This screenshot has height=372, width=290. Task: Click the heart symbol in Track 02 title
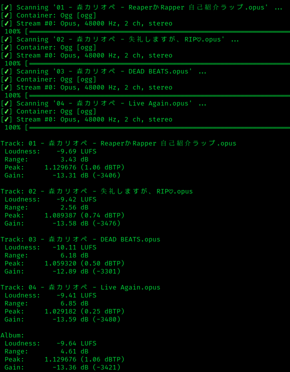pyautogui.click(x=171, y=191)
